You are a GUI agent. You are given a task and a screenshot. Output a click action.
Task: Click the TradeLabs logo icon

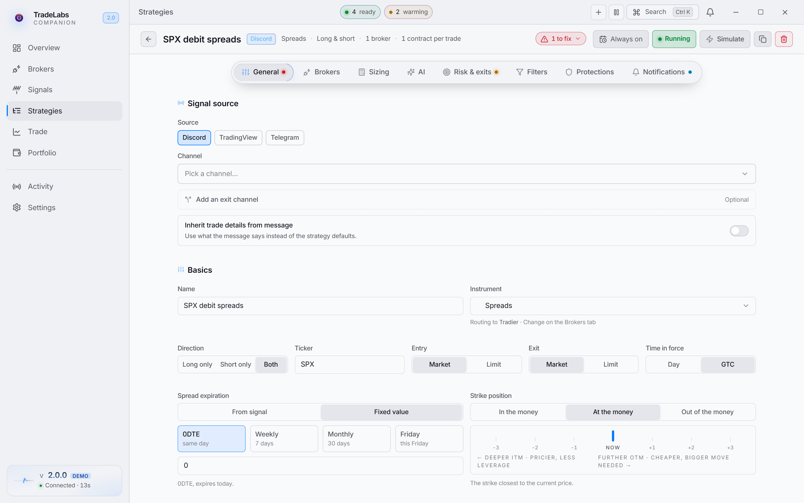(19, 18)
